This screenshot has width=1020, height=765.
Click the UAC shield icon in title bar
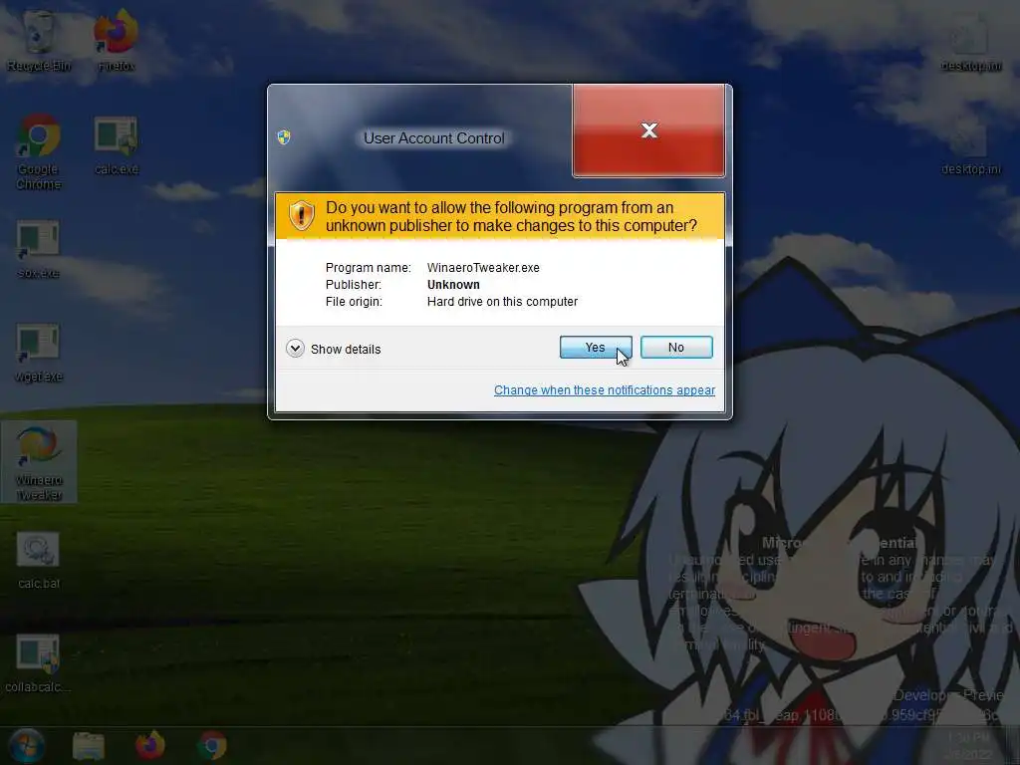tap(284, 137)
